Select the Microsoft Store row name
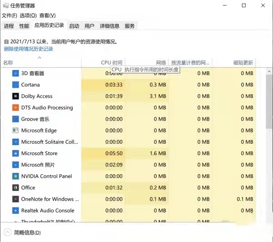Screen dimensions: 273x242 coord(39,153)
